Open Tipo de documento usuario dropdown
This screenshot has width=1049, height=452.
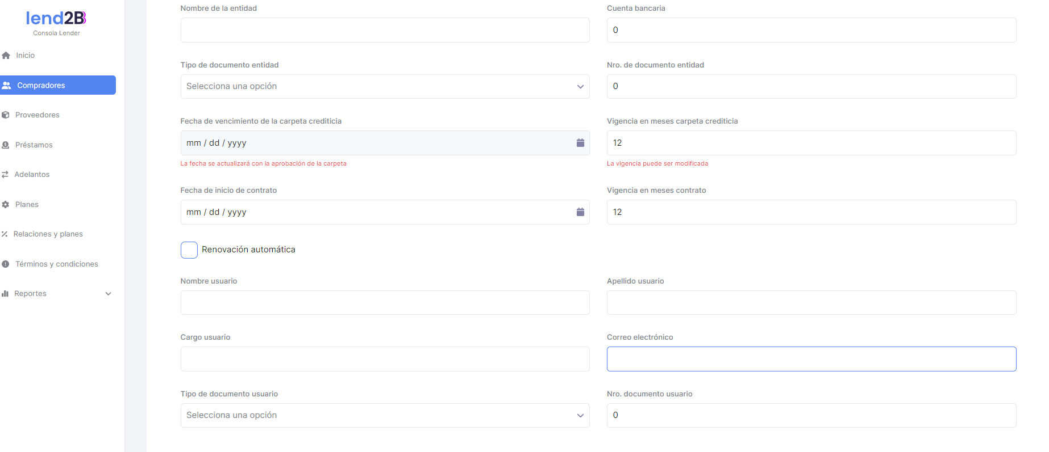pyautogui.click(x=385, y=416)
